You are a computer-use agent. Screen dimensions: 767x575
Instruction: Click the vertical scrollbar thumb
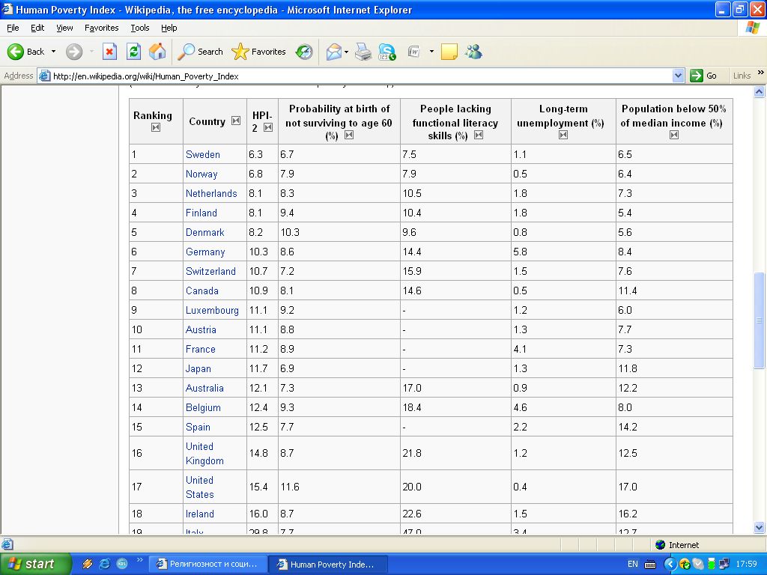point(760,320)
